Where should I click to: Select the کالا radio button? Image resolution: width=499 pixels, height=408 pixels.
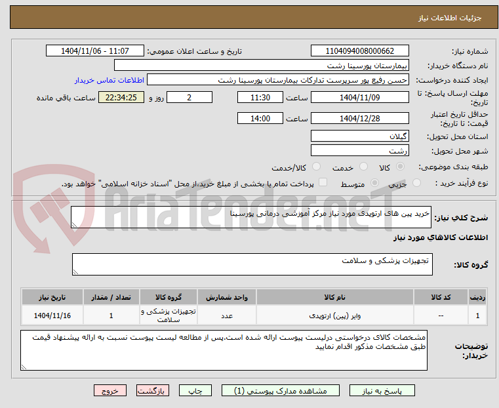[401, 167]
